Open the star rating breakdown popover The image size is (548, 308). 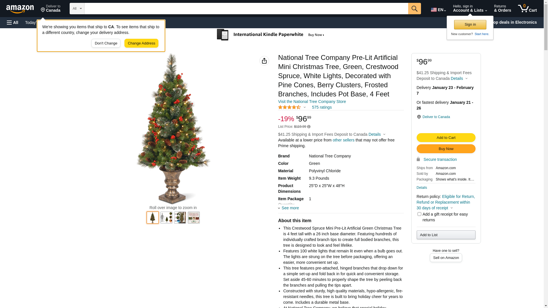pyautogui.click(x=292, y=107)
